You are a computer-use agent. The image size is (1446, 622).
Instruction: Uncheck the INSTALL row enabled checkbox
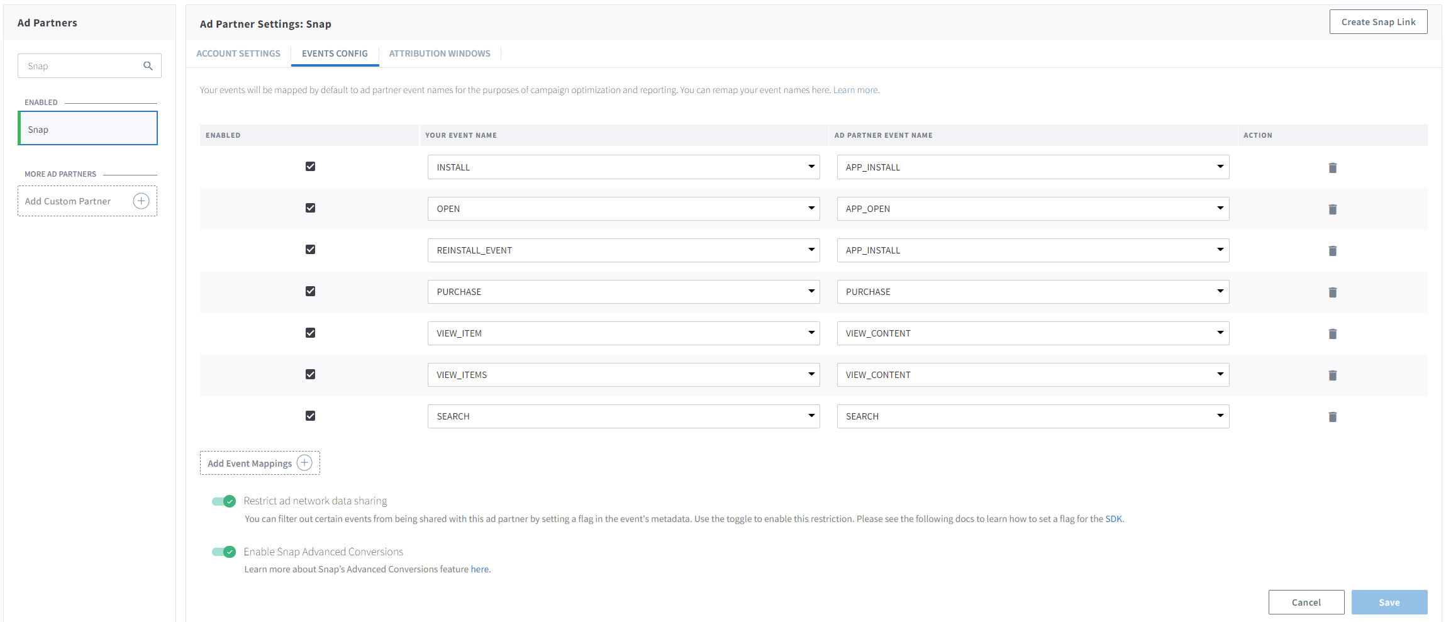(x=310, y=166)
